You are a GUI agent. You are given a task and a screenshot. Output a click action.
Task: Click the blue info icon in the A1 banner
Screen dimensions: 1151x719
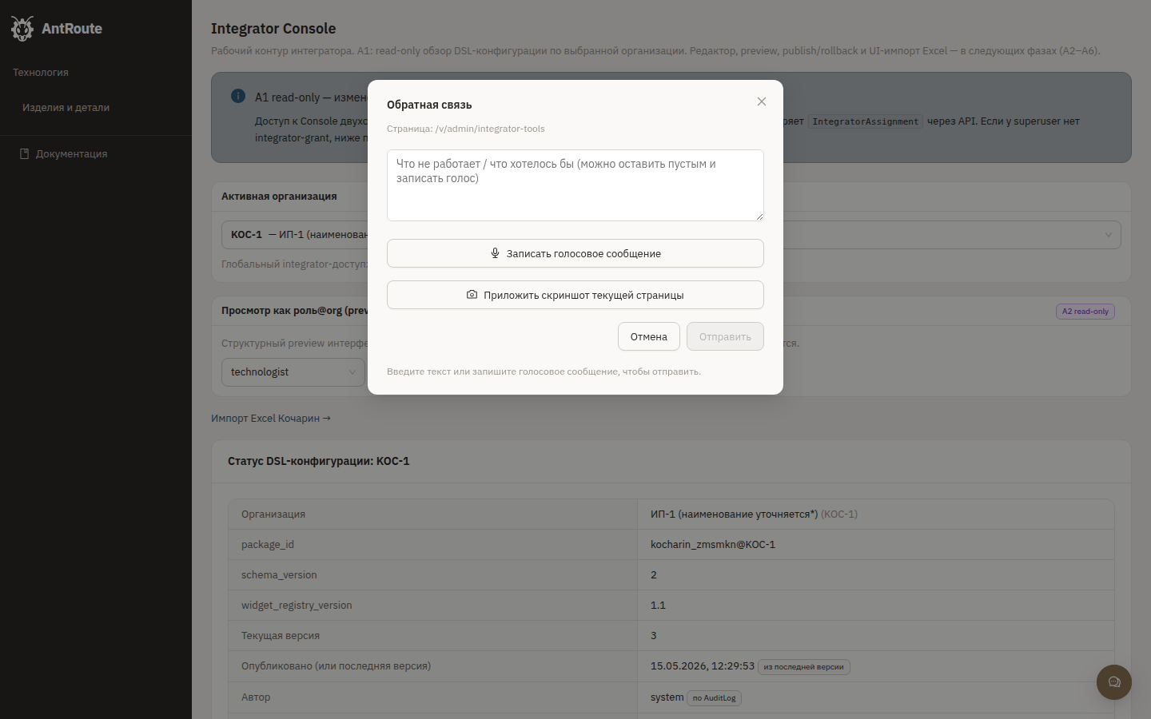click(x=238, y=96)
